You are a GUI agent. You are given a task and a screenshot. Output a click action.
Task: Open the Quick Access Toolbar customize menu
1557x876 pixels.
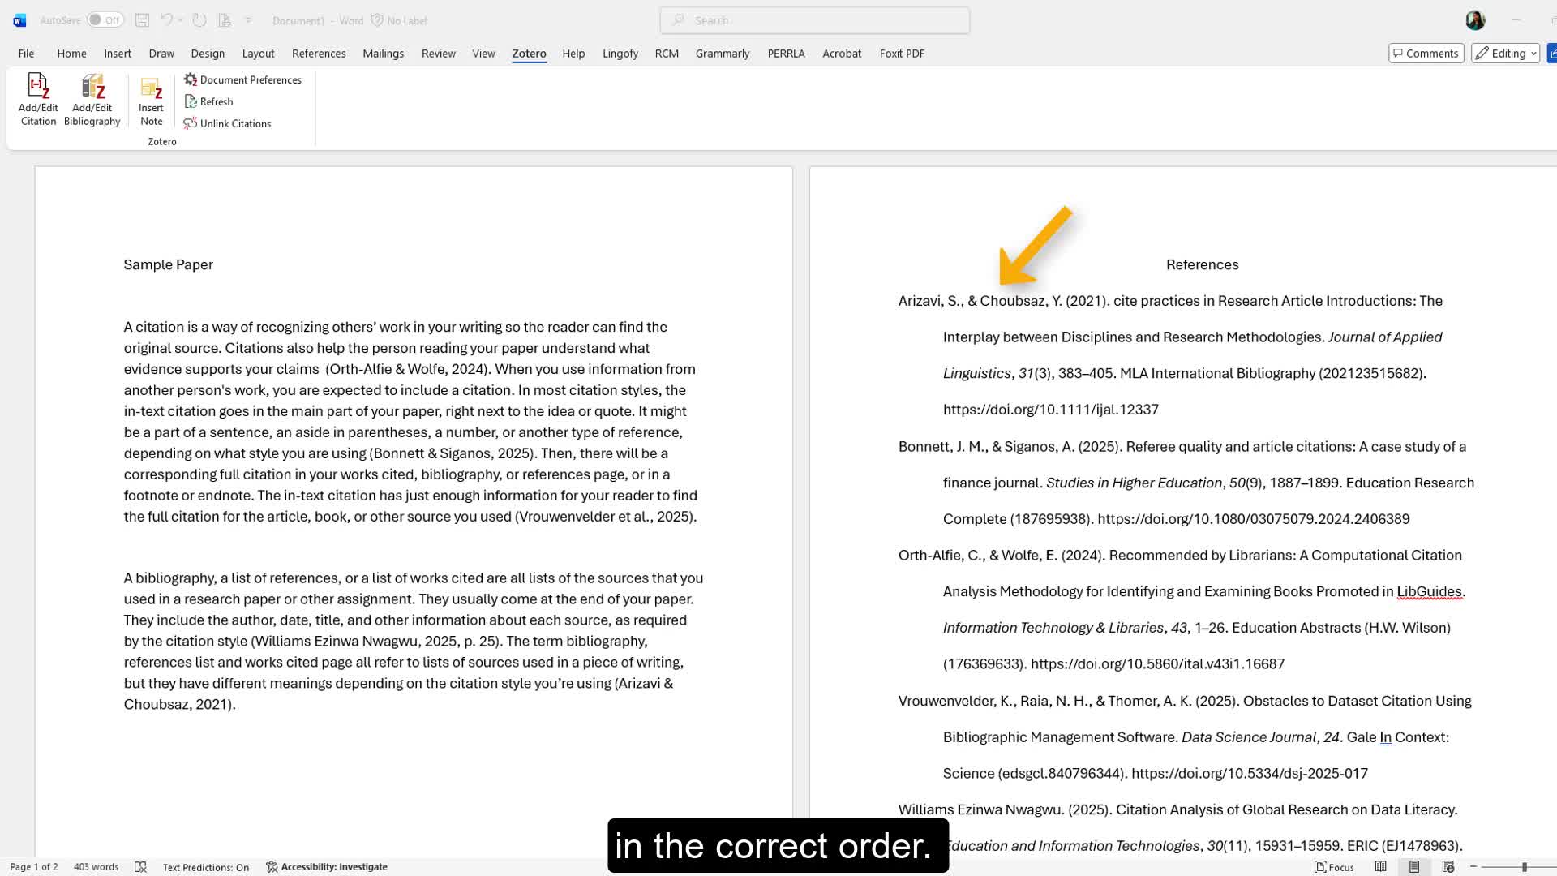(248, 20)
